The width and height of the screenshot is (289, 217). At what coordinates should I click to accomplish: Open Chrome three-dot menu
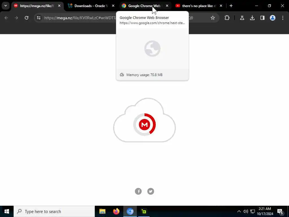click(283, 18)
